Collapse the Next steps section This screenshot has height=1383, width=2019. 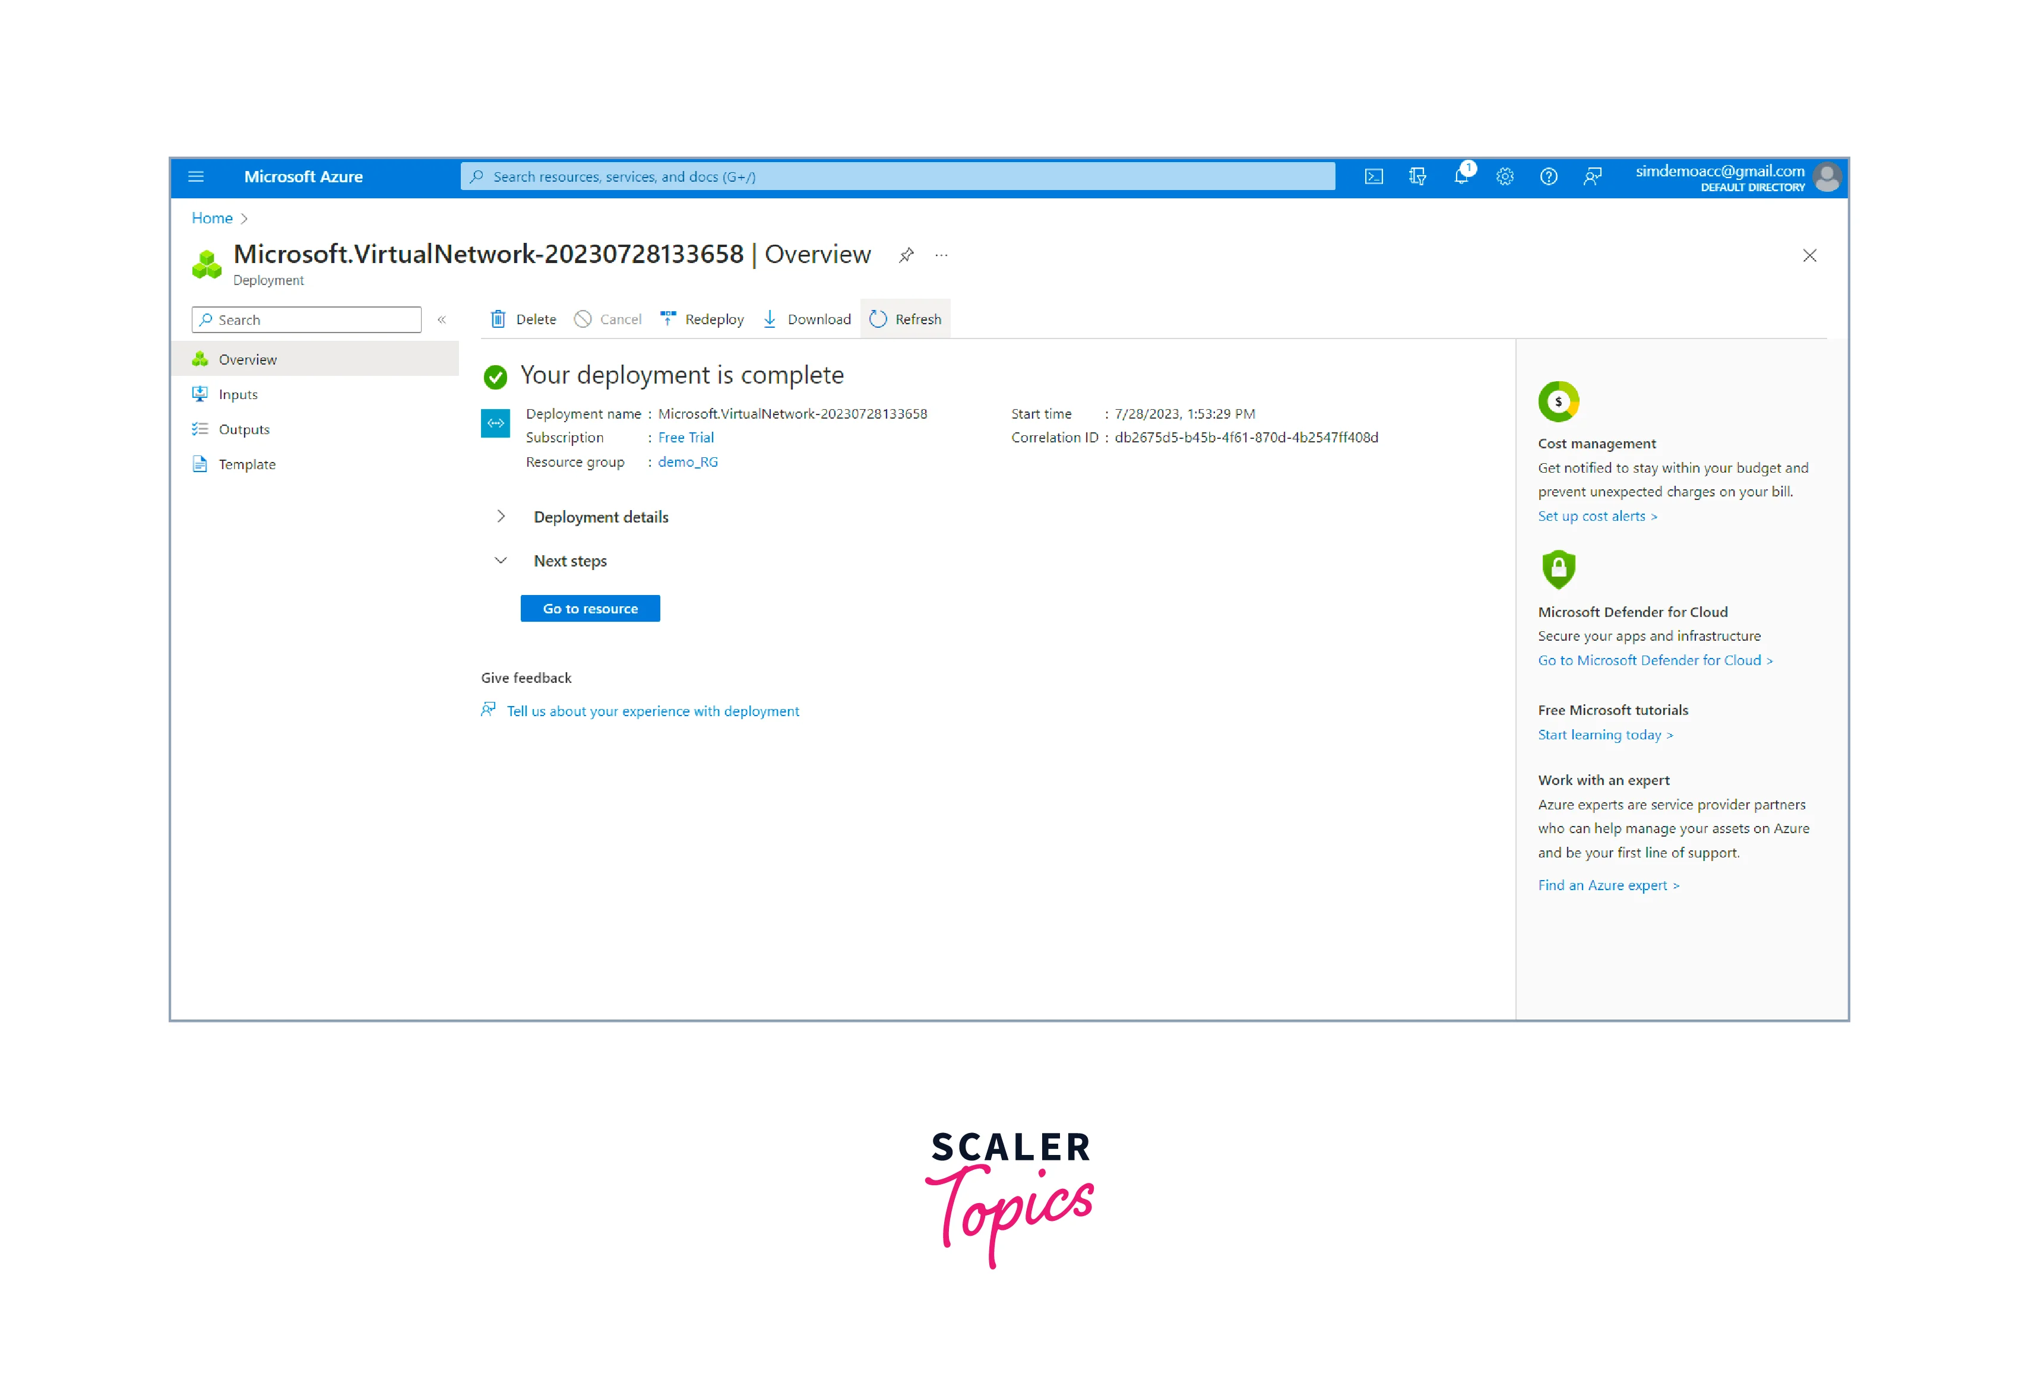pyautogui.click(x=501, y=561)
